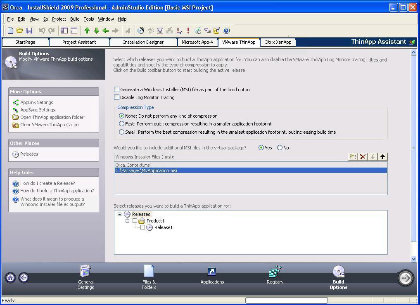Click the green up arrow toolbar icon

tap(87, 31)
